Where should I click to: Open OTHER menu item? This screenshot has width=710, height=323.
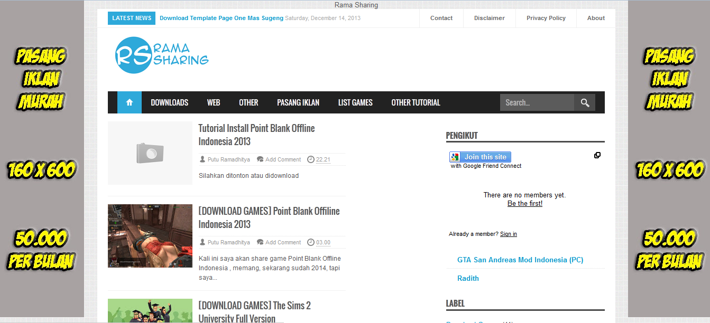pyautogui.click(x=248, y=102)
